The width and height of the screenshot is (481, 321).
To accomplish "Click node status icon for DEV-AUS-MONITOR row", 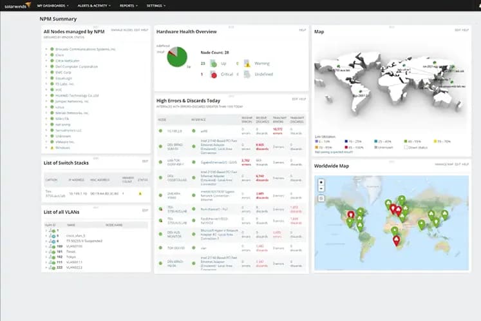I will [160, 234].
